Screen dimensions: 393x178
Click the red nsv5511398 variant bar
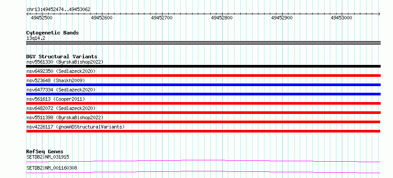203,122
